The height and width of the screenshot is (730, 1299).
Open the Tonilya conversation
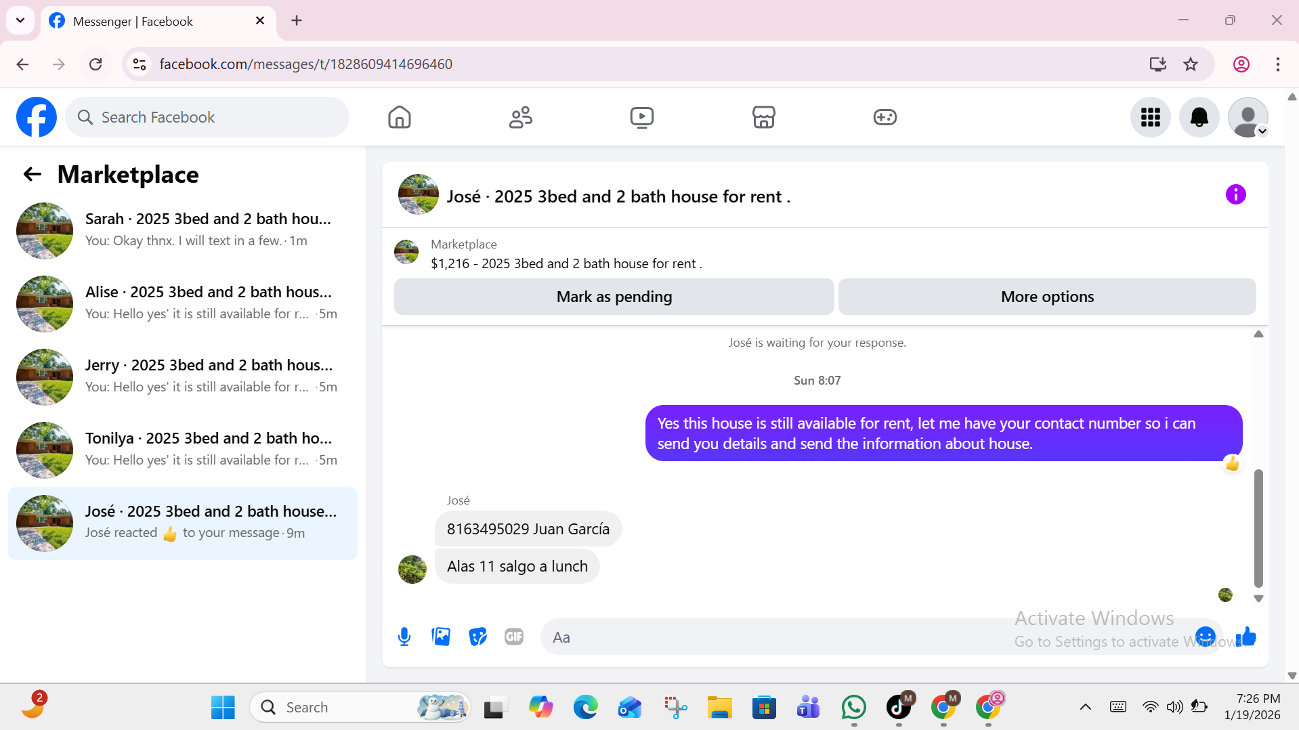pyautogui.click(x=183, y=450)
